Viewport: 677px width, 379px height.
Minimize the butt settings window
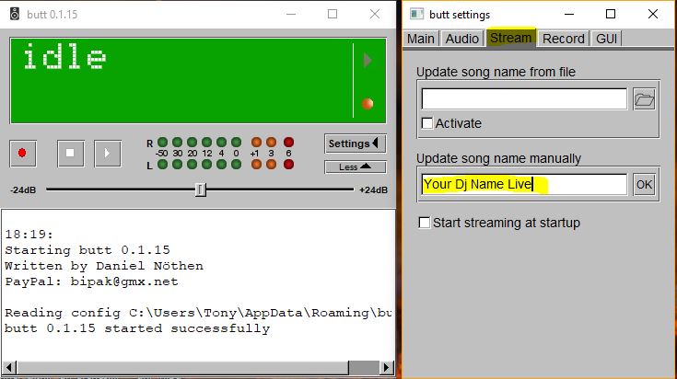(x=569, y=14)
